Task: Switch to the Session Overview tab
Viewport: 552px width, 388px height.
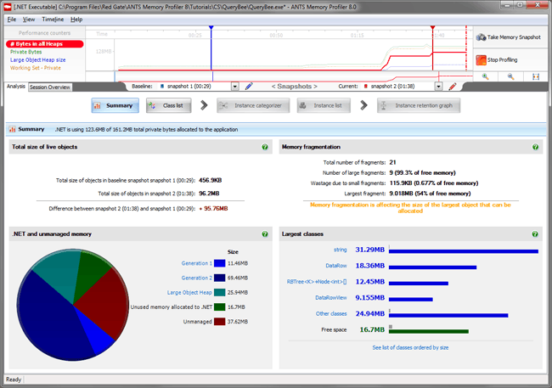Action: (49, 87)
